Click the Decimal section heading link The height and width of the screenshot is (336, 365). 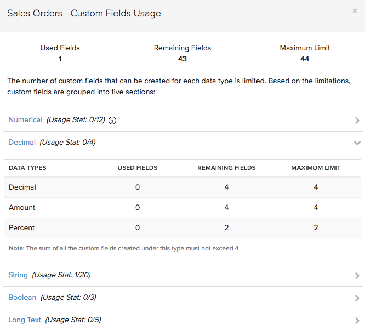point(22,143)
